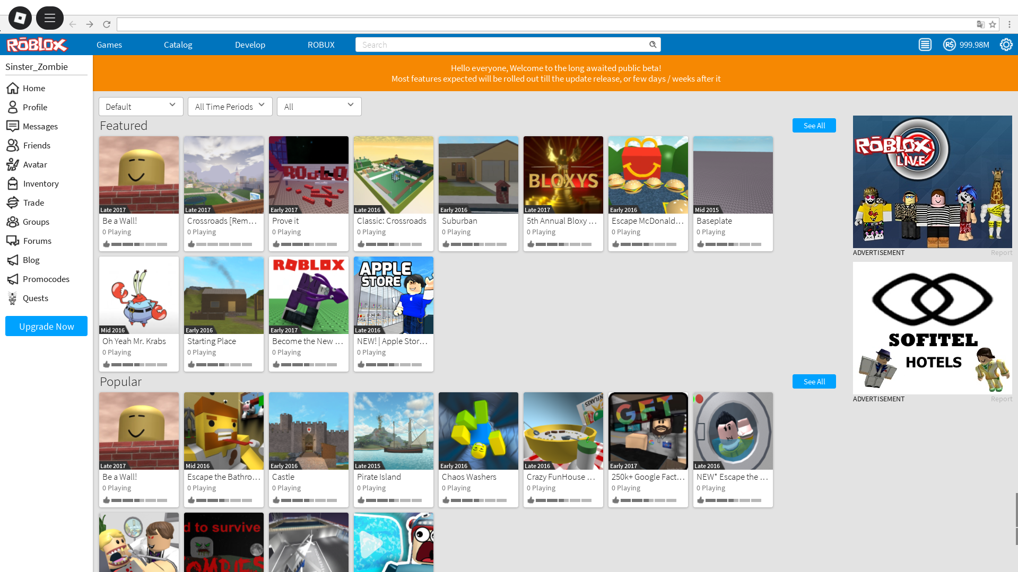Click the Roblox logo in the navigation bar
Viewport: 1018px width, 572px height.
[37, 45]
